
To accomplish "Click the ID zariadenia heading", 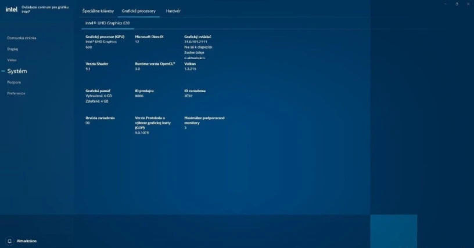I will (x=195, y=91).
